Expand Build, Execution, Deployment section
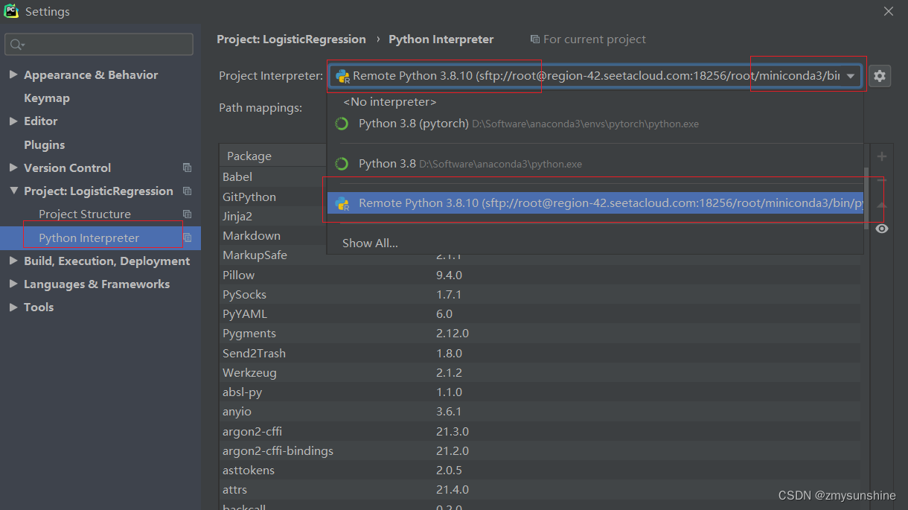This screenshot has width=908, height=510. pyautogui.click(x=13, y=261)
